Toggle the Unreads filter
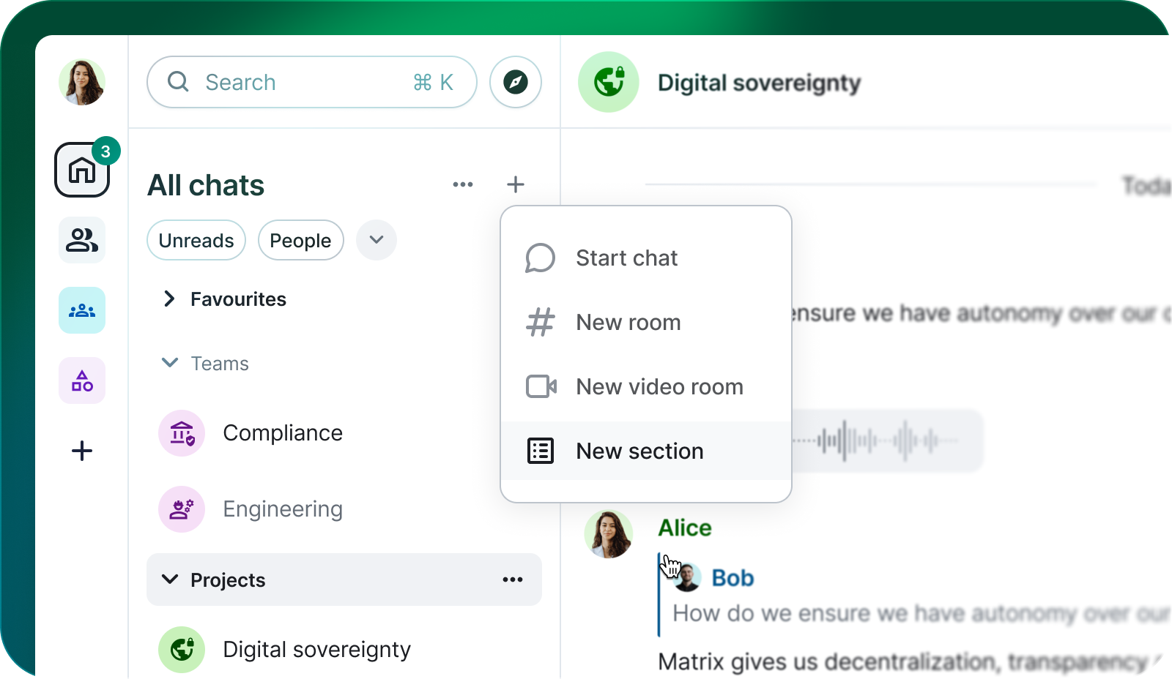This screenshot has width=1172, height=679. click(196, 240)
